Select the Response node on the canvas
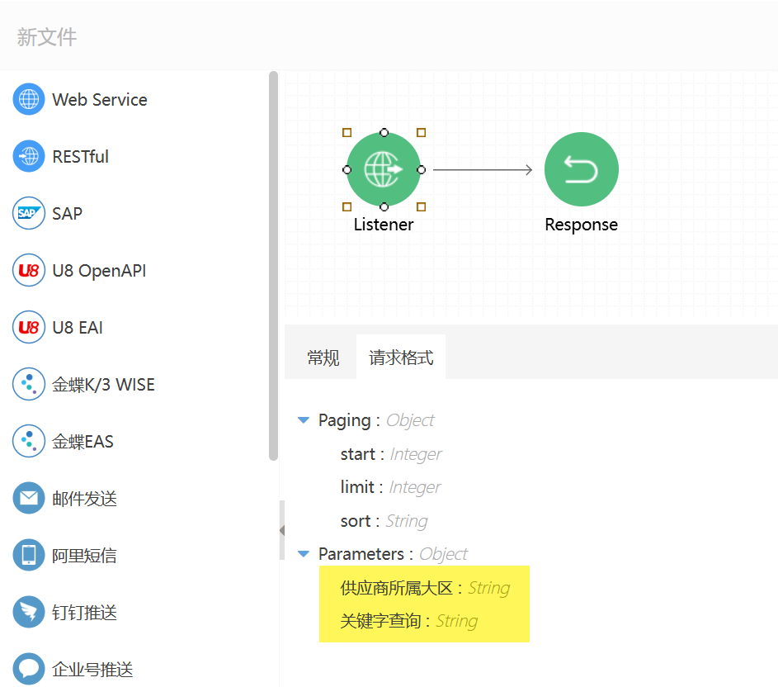778x687 pixels. pyautogui.click(x=581, y=169)
